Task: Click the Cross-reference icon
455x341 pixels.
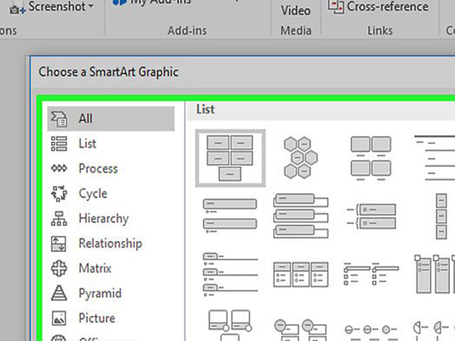Action: point(336,6)
